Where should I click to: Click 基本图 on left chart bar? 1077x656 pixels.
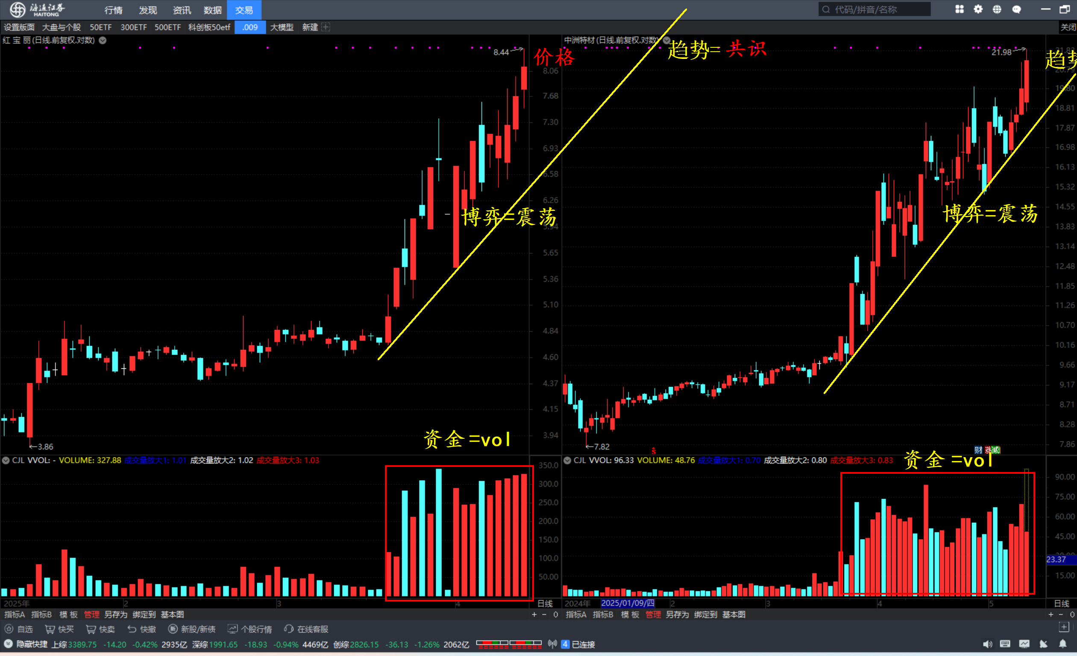coord(173,615)
